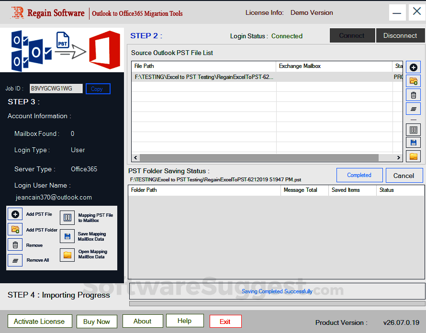Screen dimensions: 426x333
Task: Click the Buy Now button
Action: point(96,322)
